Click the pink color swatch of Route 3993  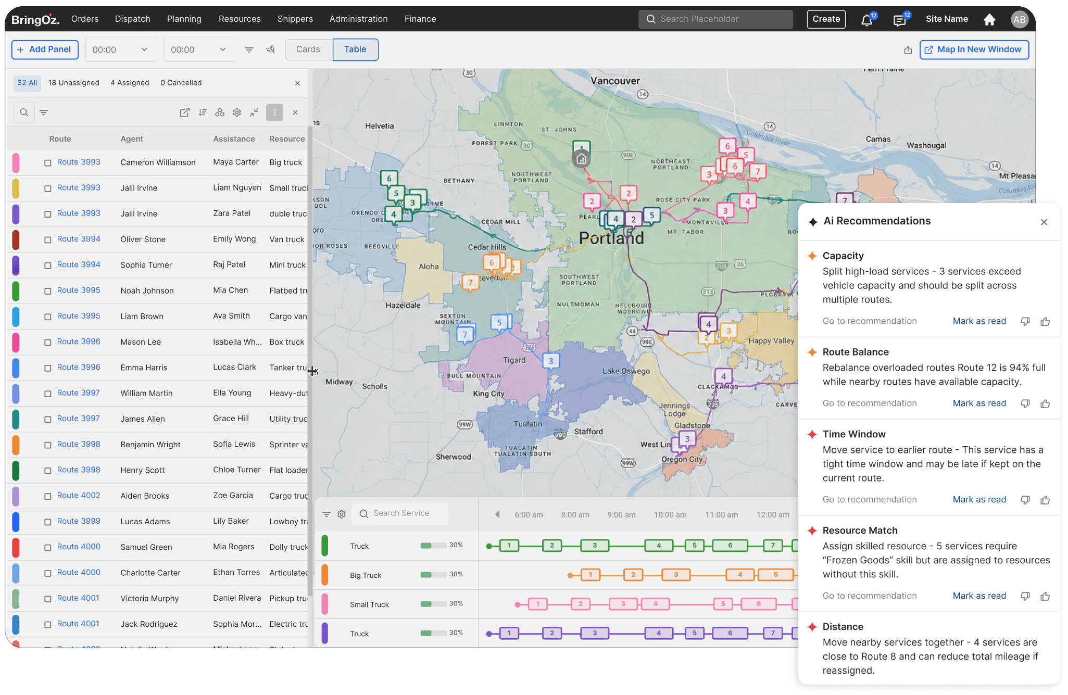click(x=16, y=163)
